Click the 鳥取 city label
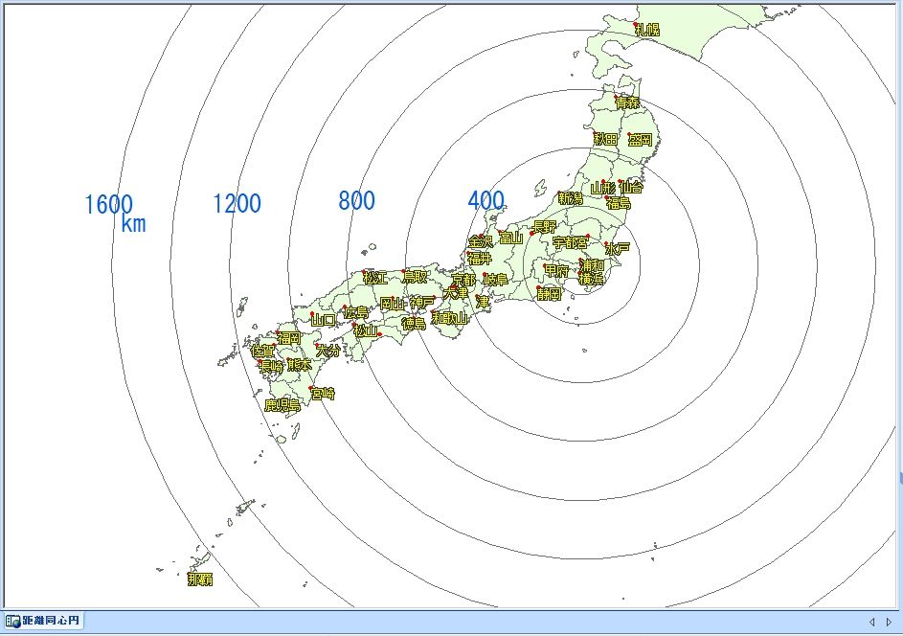The width and height of the screenshot is (903, 636). click(x=416, y=278)
